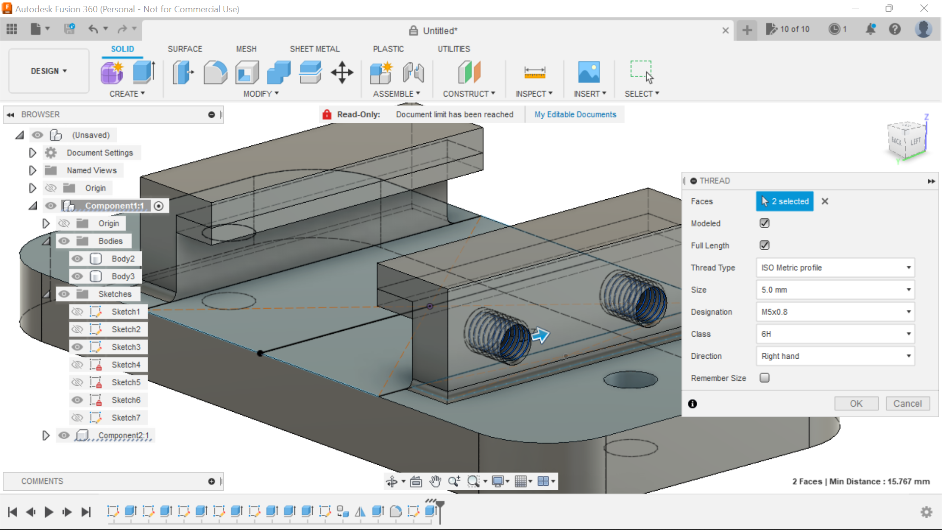Uncheck the Modeled checkbox
942x530 pixels.
point(764,223)
